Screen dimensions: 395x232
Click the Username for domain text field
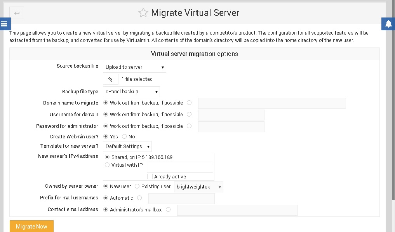[231, 115]
